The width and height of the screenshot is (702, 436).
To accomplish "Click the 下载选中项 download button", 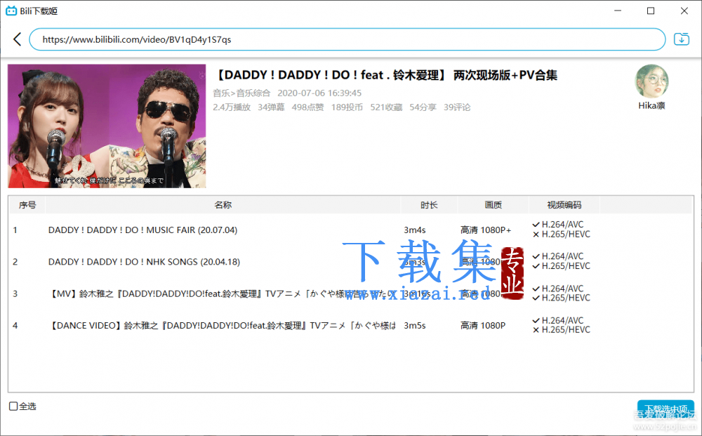I will 665,409.
